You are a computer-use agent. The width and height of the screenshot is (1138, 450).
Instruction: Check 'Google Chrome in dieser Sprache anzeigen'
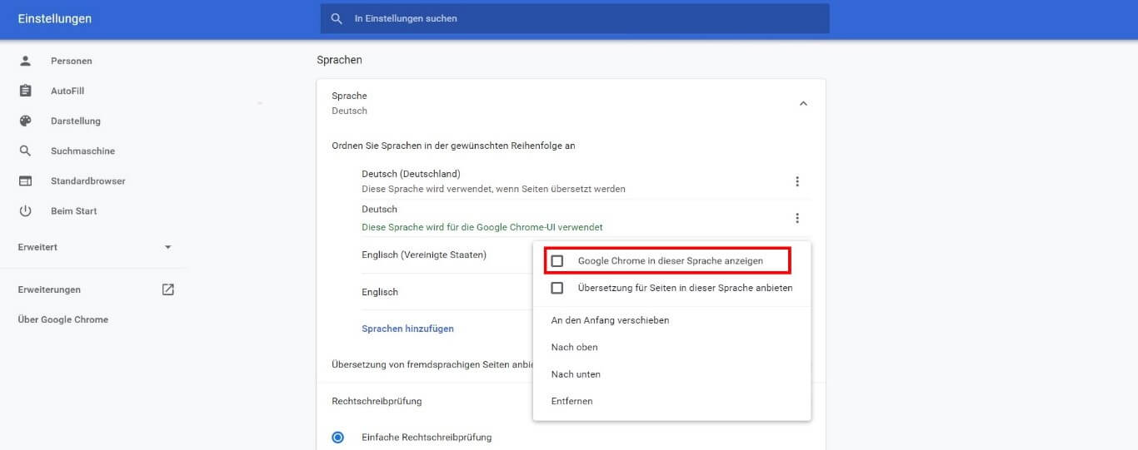pos(557,261)
